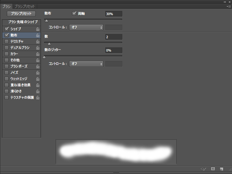Toggle lock icon for ブラシポーズ
This screenshot has width=232, height=174.
point(38,66)
